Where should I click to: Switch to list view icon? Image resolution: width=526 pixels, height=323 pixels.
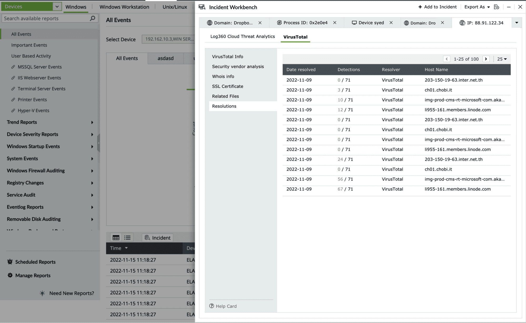coord(128,238)
